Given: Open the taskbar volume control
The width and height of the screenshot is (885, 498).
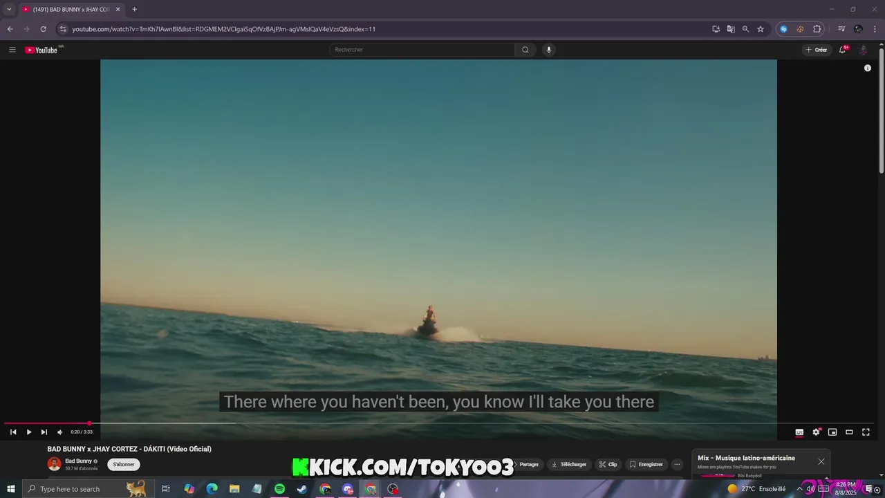Looking at the screenshot, I should pos(810,489).
